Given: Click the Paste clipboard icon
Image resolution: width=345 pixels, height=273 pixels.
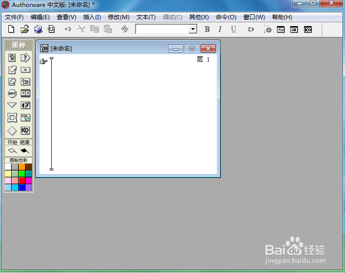Looking at the screenshot, I should tap(108, 29).
